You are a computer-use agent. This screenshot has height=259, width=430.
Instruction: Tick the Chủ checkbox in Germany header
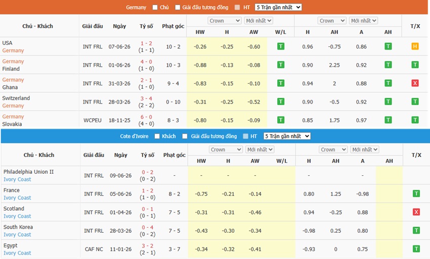click(x=155, y=8)
